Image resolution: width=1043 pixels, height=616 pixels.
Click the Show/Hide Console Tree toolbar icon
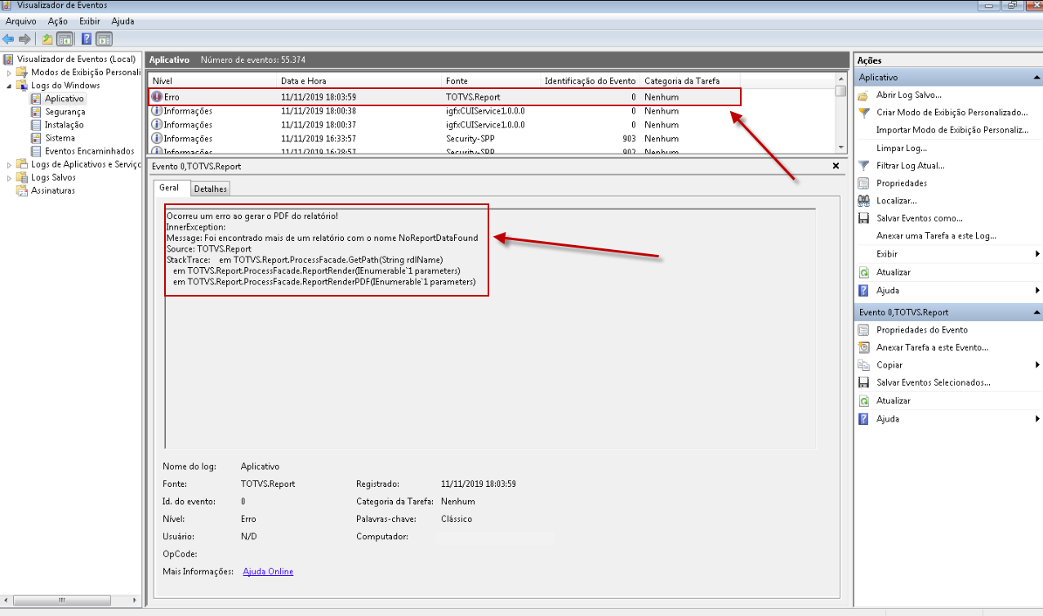point(64,38)
